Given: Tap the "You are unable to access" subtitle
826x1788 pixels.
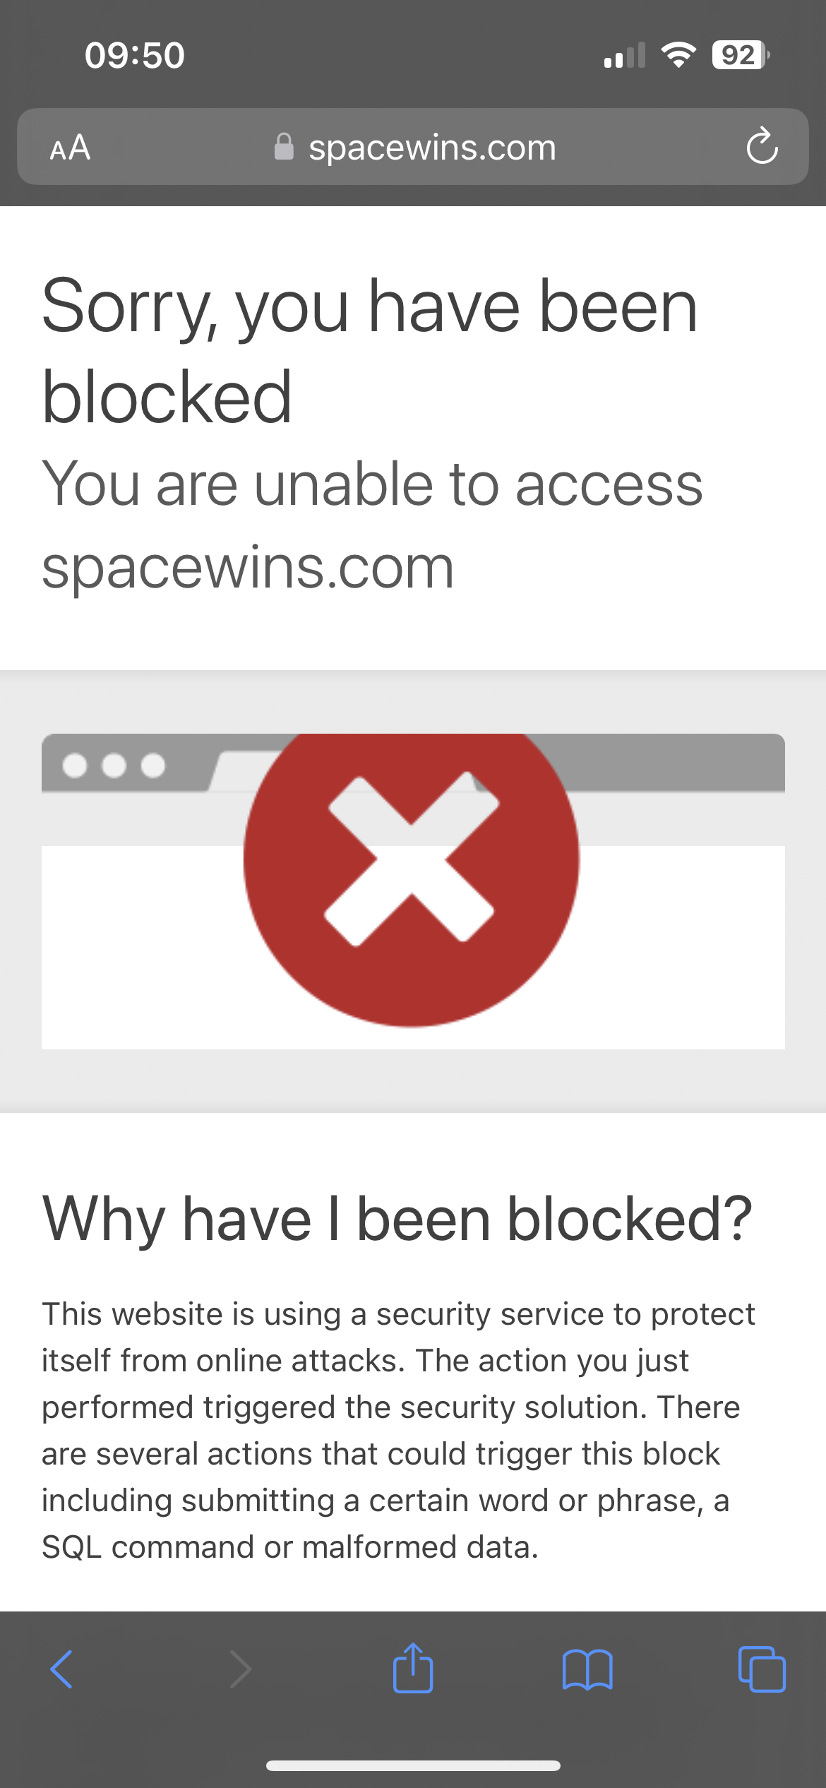Looking at the screenshot, I should (372, 484).
